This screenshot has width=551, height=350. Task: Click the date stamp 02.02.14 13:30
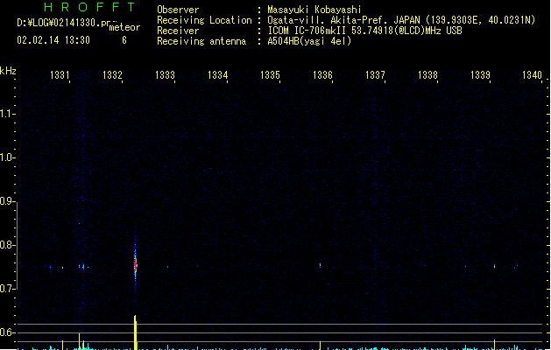coord(53,40)
